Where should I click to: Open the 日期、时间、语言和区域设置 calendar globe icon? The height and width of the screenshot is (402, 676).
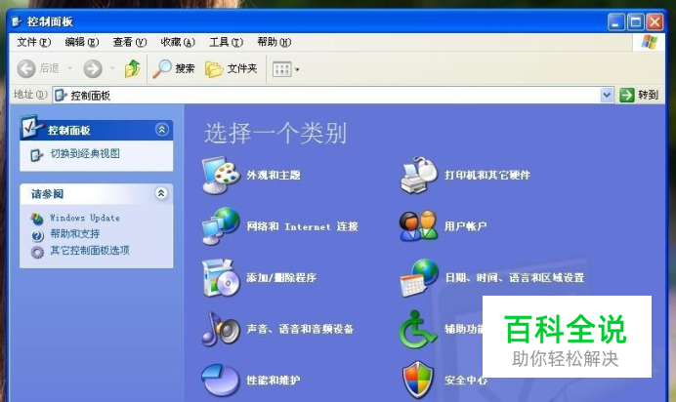[x=419, y=278]
